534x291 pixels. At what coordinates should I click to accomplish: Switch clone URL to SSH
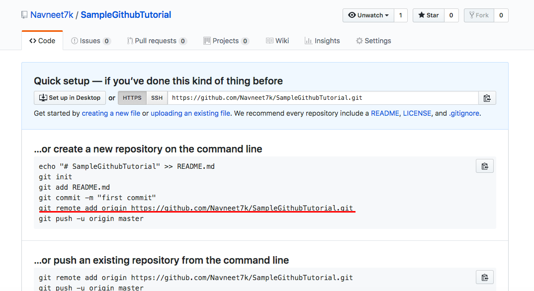(157, 98)
